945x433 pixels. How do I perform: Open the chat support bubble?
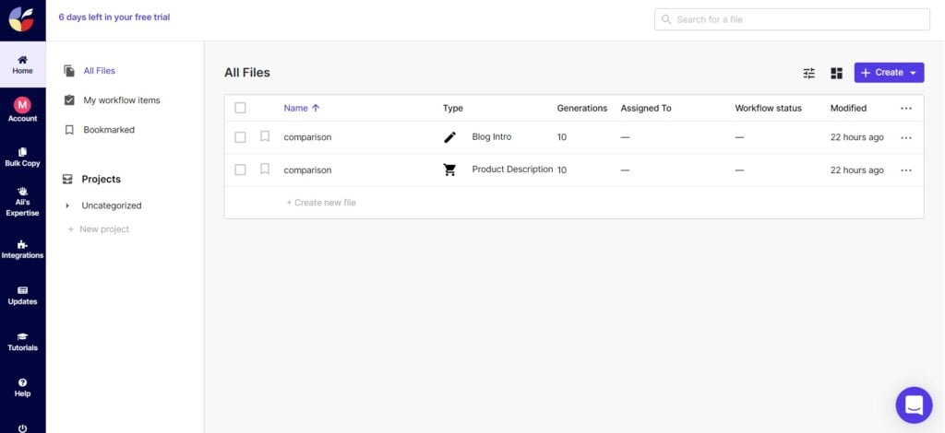(914, 404)
